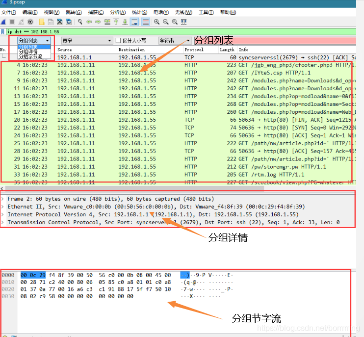
Task: Stop the running capture using the square icon
Action: pos(12,22)
